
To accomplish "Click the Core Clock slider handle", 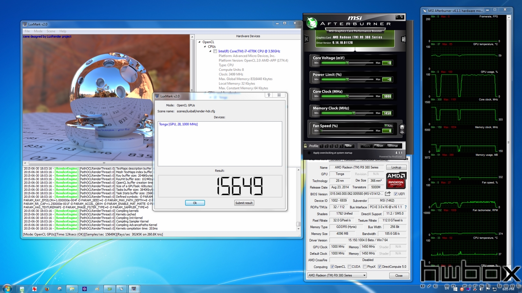I will [347, 96].
